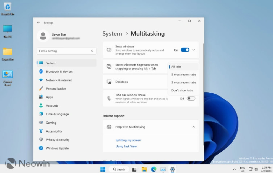Expand Snap windows options with chevron

coord(194,50)
